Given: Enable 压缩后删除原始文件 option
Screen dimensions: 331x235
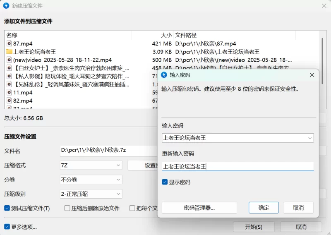Looking at the screenshot, I should (x=67, y=208).
